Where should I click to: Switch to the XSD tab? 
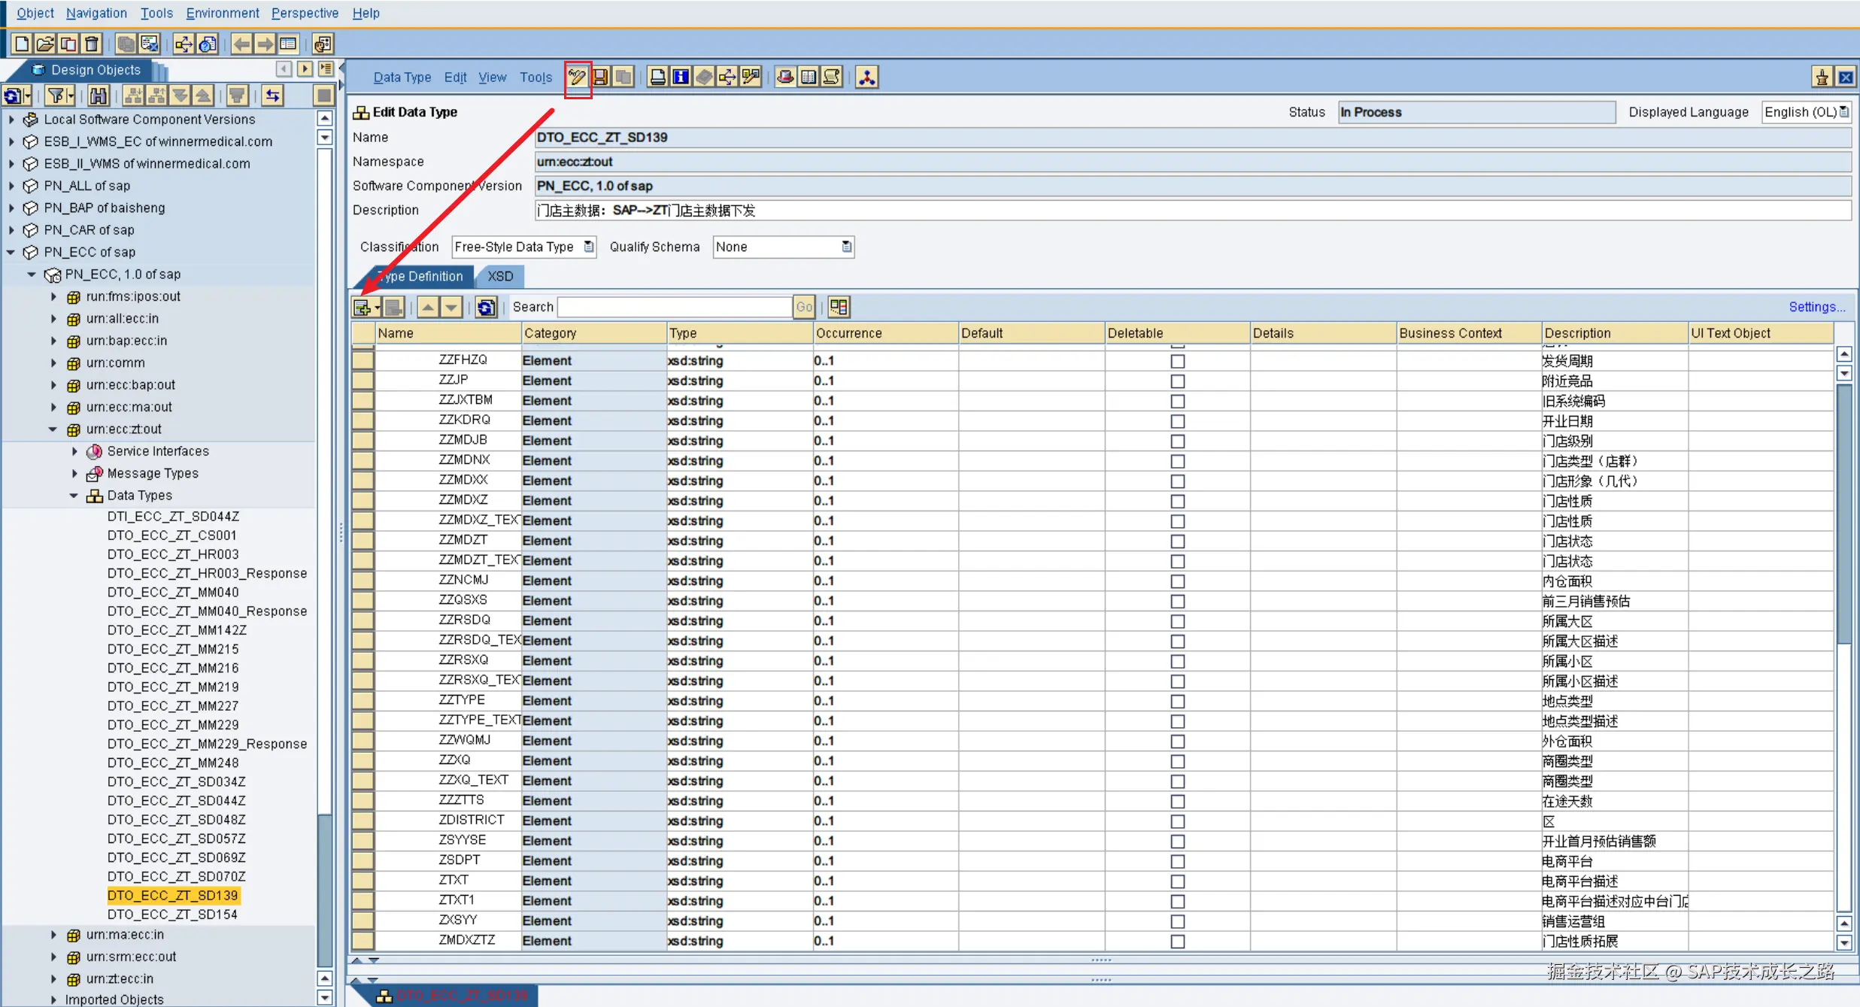click(500, 276)
